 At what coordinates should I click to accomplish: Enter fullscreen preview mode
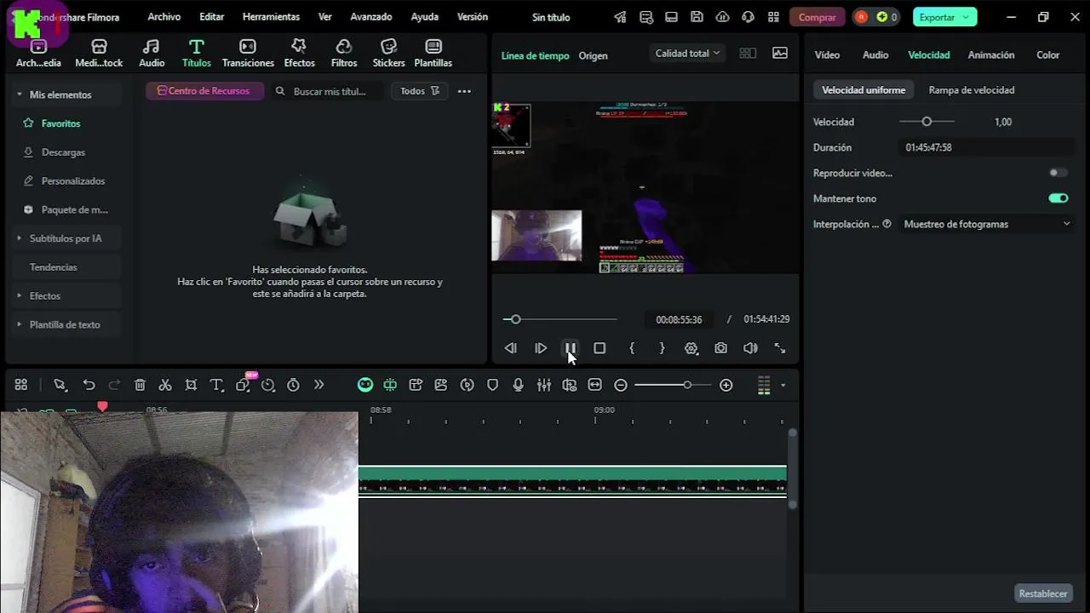pyautogui.click(x=779, y=348)
